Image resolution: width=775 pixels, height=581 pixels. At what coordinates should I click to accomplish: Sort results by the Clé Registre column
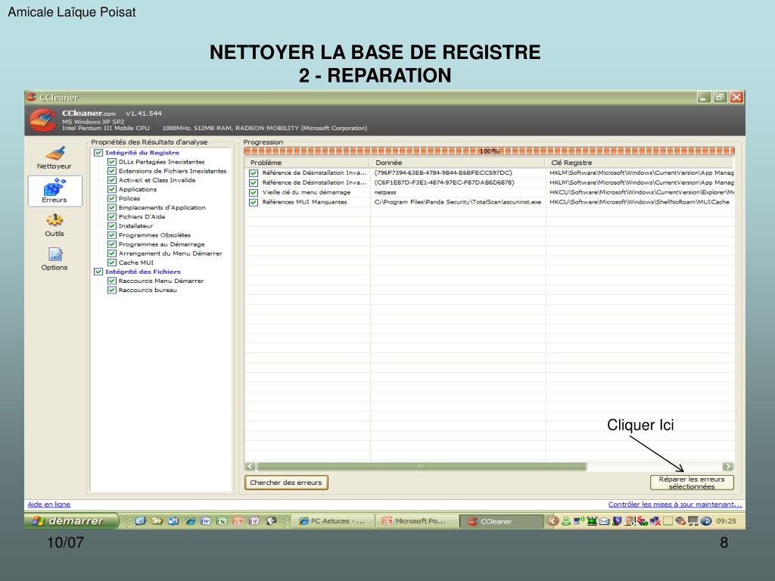pyautogui.click(x=640, y=163)
